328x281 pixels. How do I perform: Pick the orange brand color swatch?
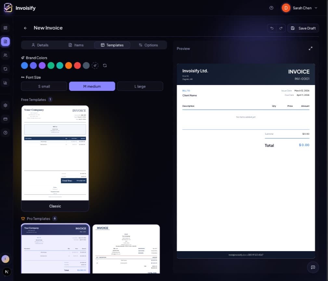click(x=68, y=65)
